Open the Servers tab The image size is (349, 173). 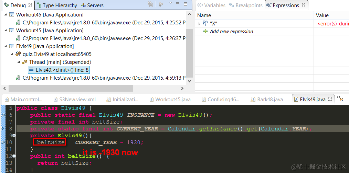coord(92,5)
